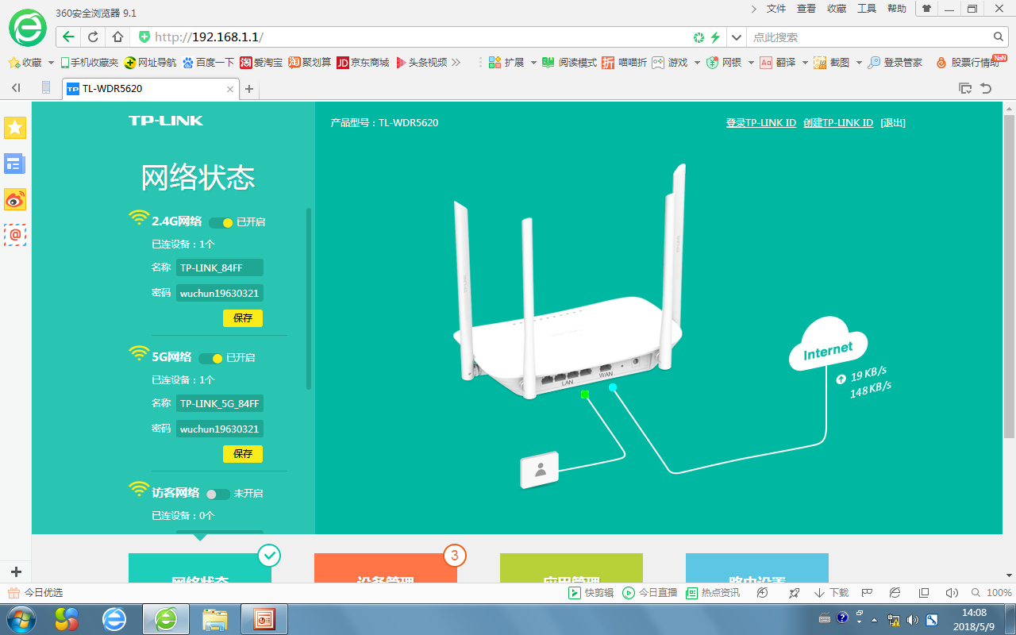Image resolution: width=1016 pixels, height=635 pixels.
Task: Open the 网址导航 bookmark
Action: click(150, 62)
